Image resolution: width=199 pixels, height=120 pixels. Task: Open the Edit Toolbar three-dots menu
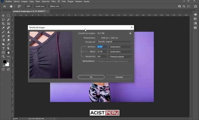8,56
